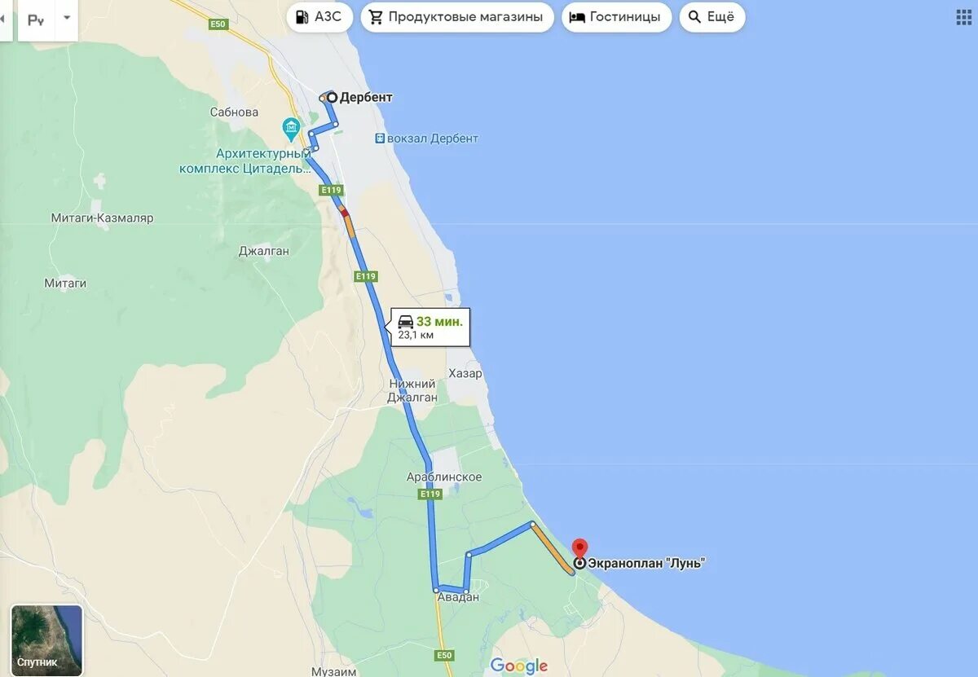This screenshot has height=677, width=978.
Task: Click the orange traffic segment near destination
Action: pyautogui.click(x=553, y=549)
